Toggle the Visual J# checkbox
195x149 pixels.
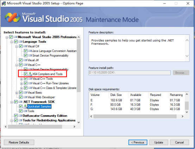click(21, 60)
